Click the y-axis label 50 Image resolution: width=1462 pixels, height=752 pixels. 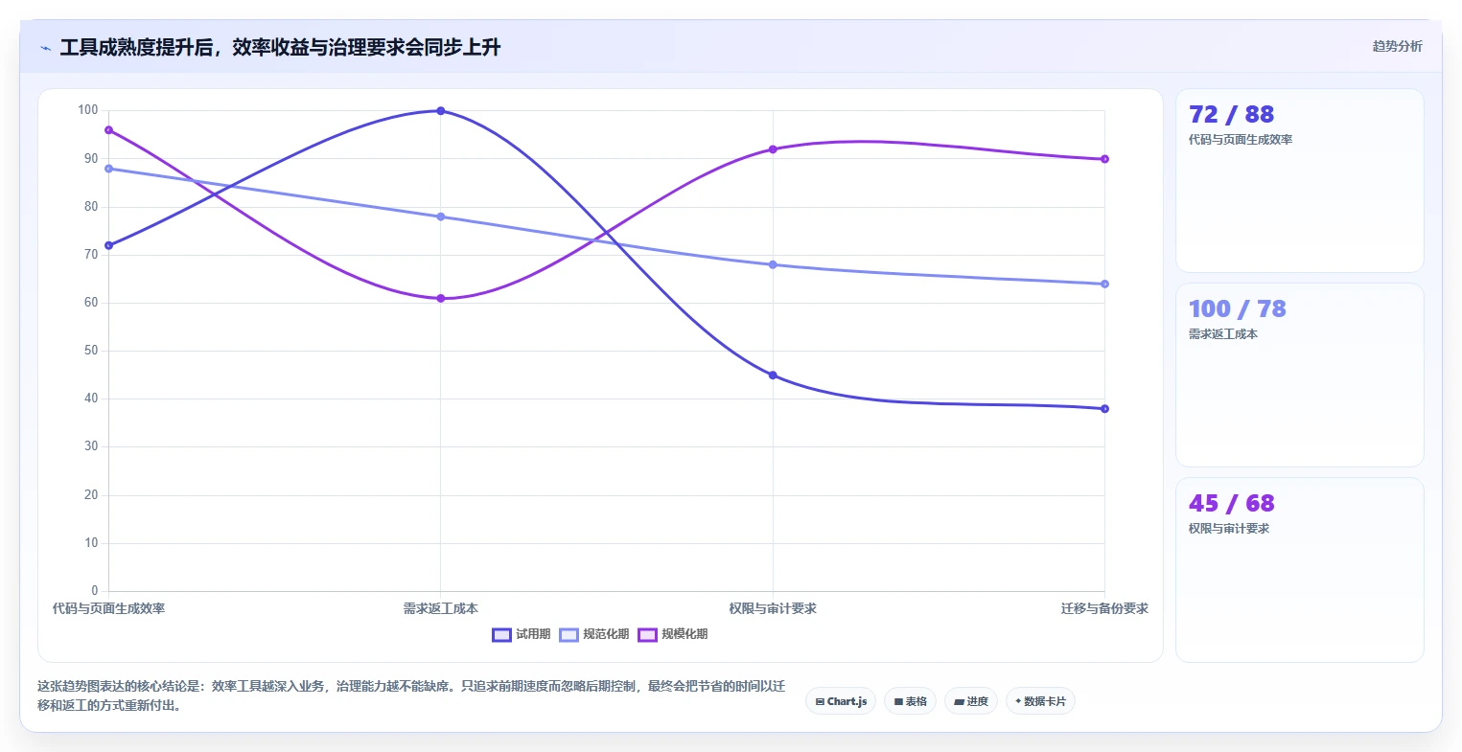click(x=91, y=351)
